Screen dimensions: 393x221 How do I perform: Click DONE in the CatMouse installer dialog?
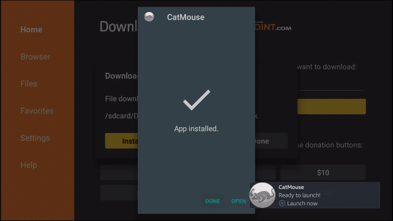[213, 201]
